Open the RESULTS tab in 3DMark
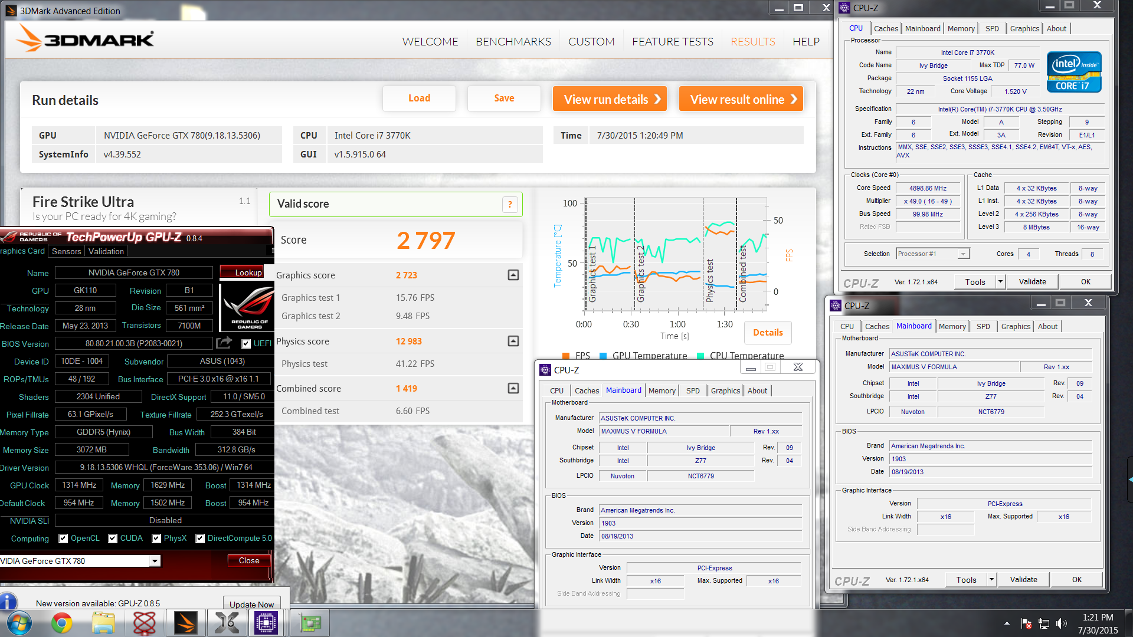 point(752,41)
